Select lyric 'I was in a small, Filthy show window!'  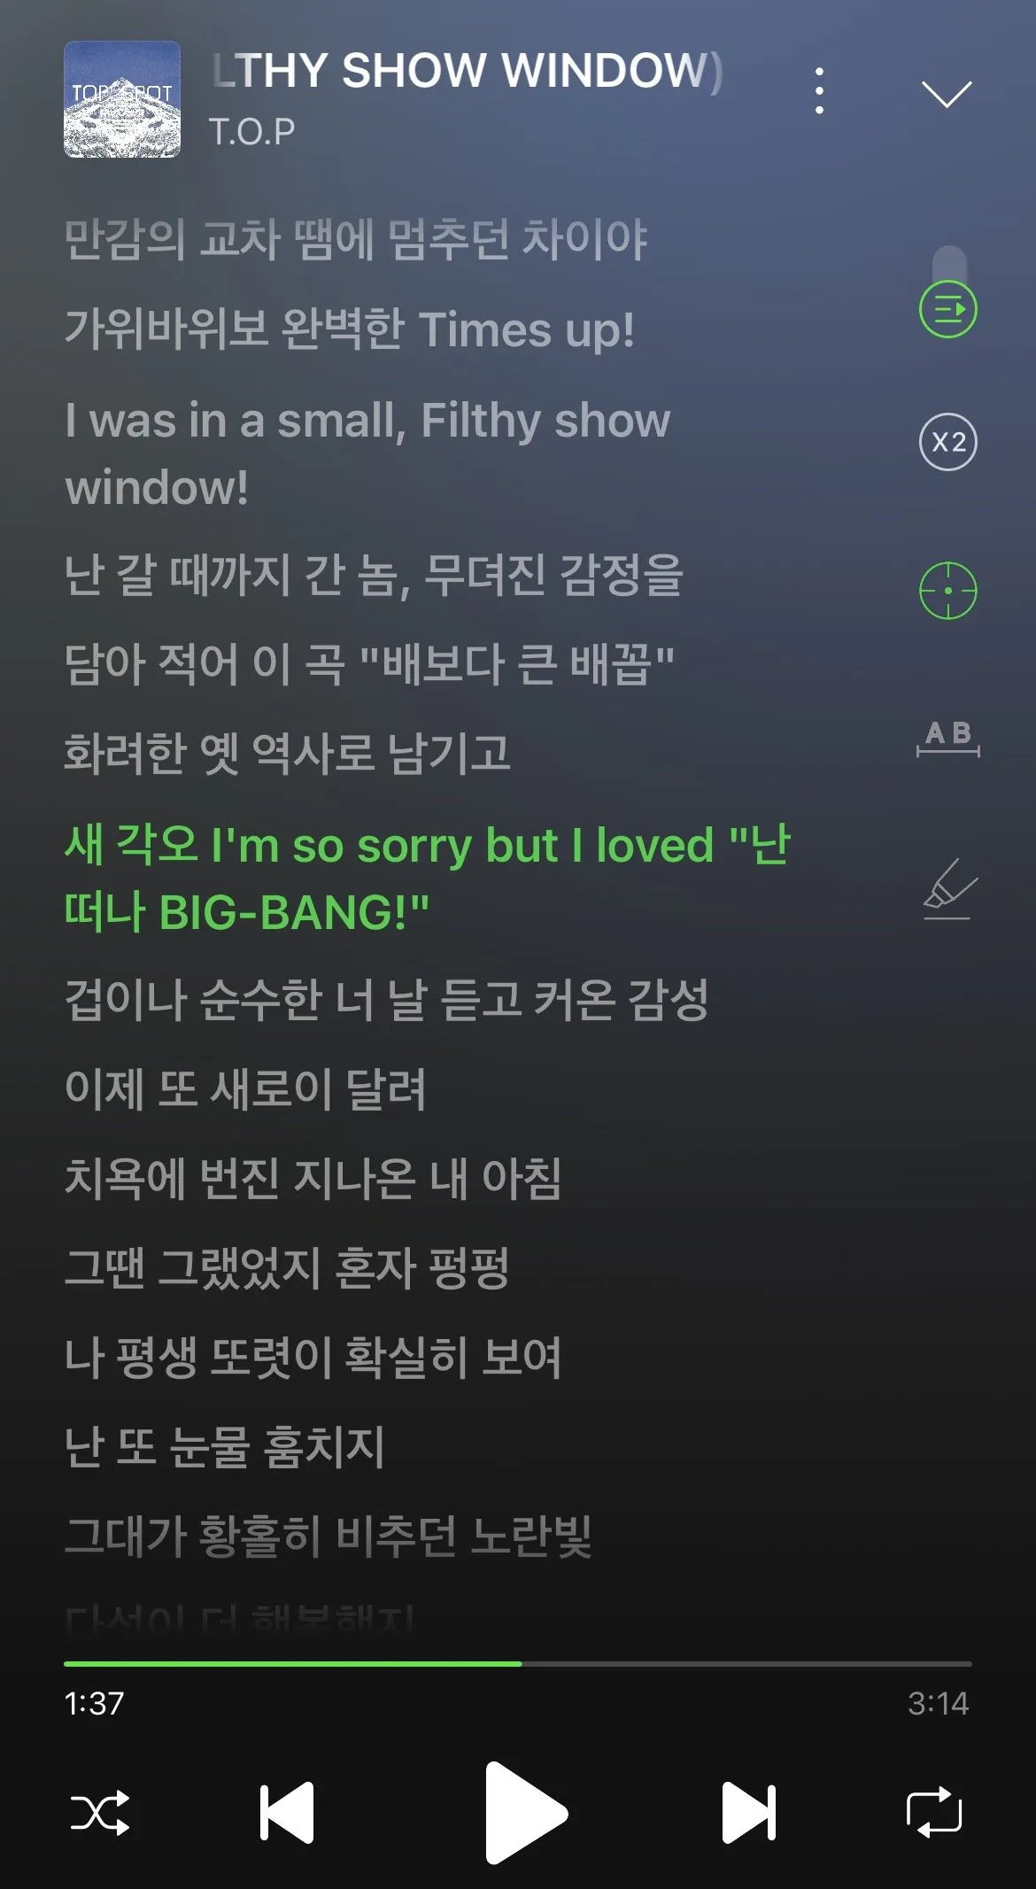click(x=367, y=453)
